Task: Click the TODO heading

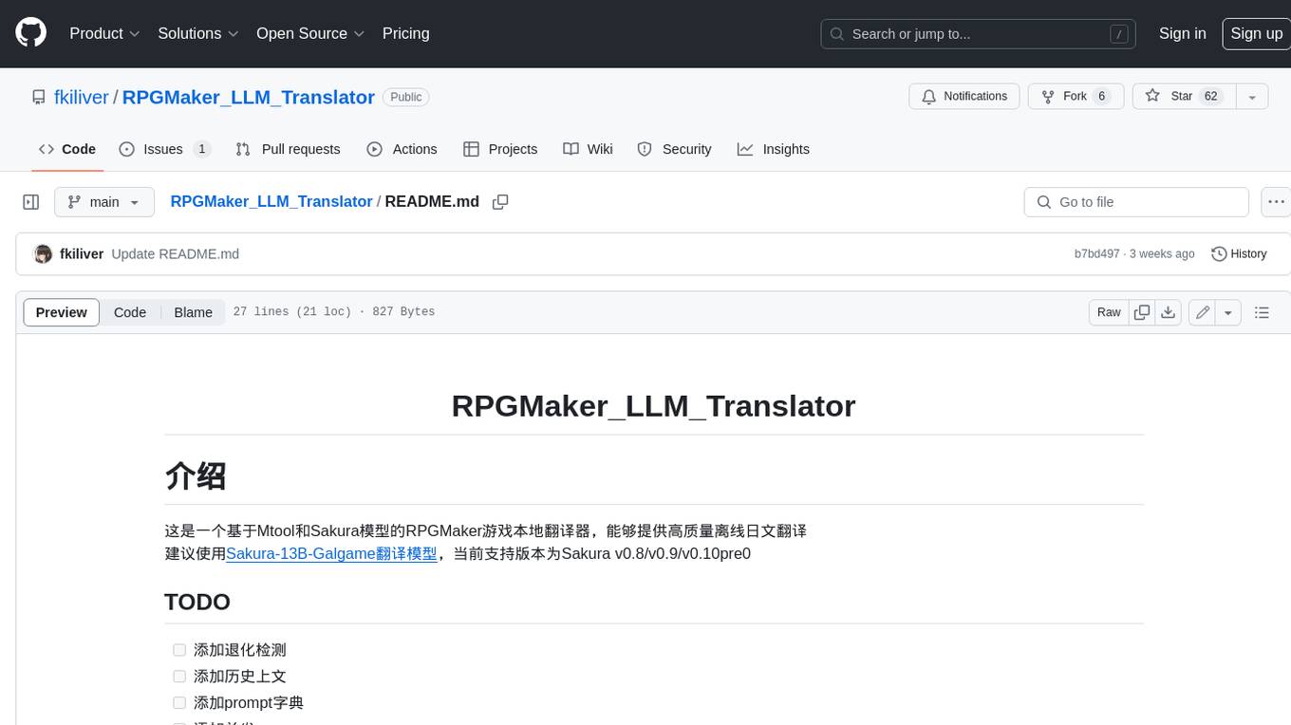Action: point(197,602)
